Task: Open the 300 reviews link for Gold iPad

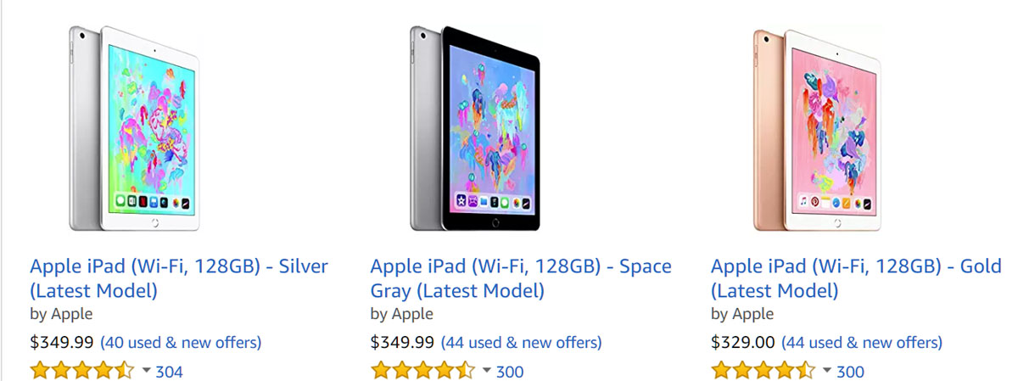Action: pyautogui.click(x=850, y=371)
